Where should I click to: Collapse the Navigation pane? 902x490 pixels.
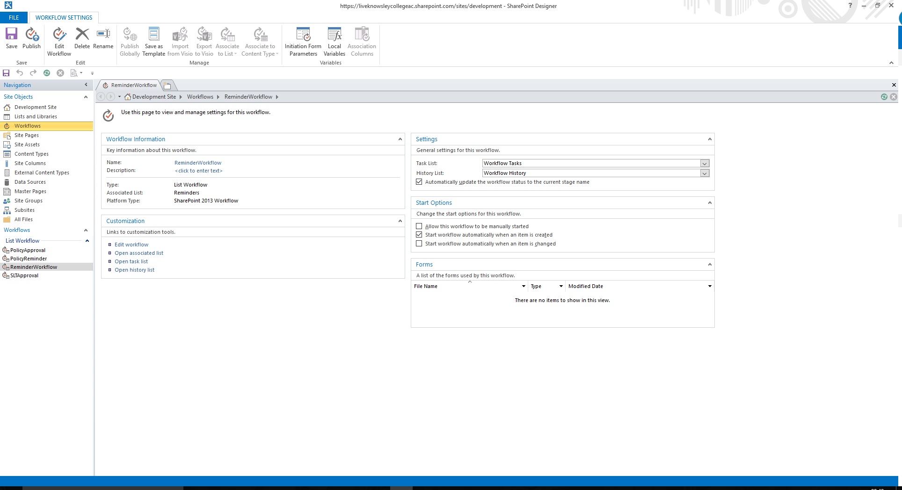point(86,85)
